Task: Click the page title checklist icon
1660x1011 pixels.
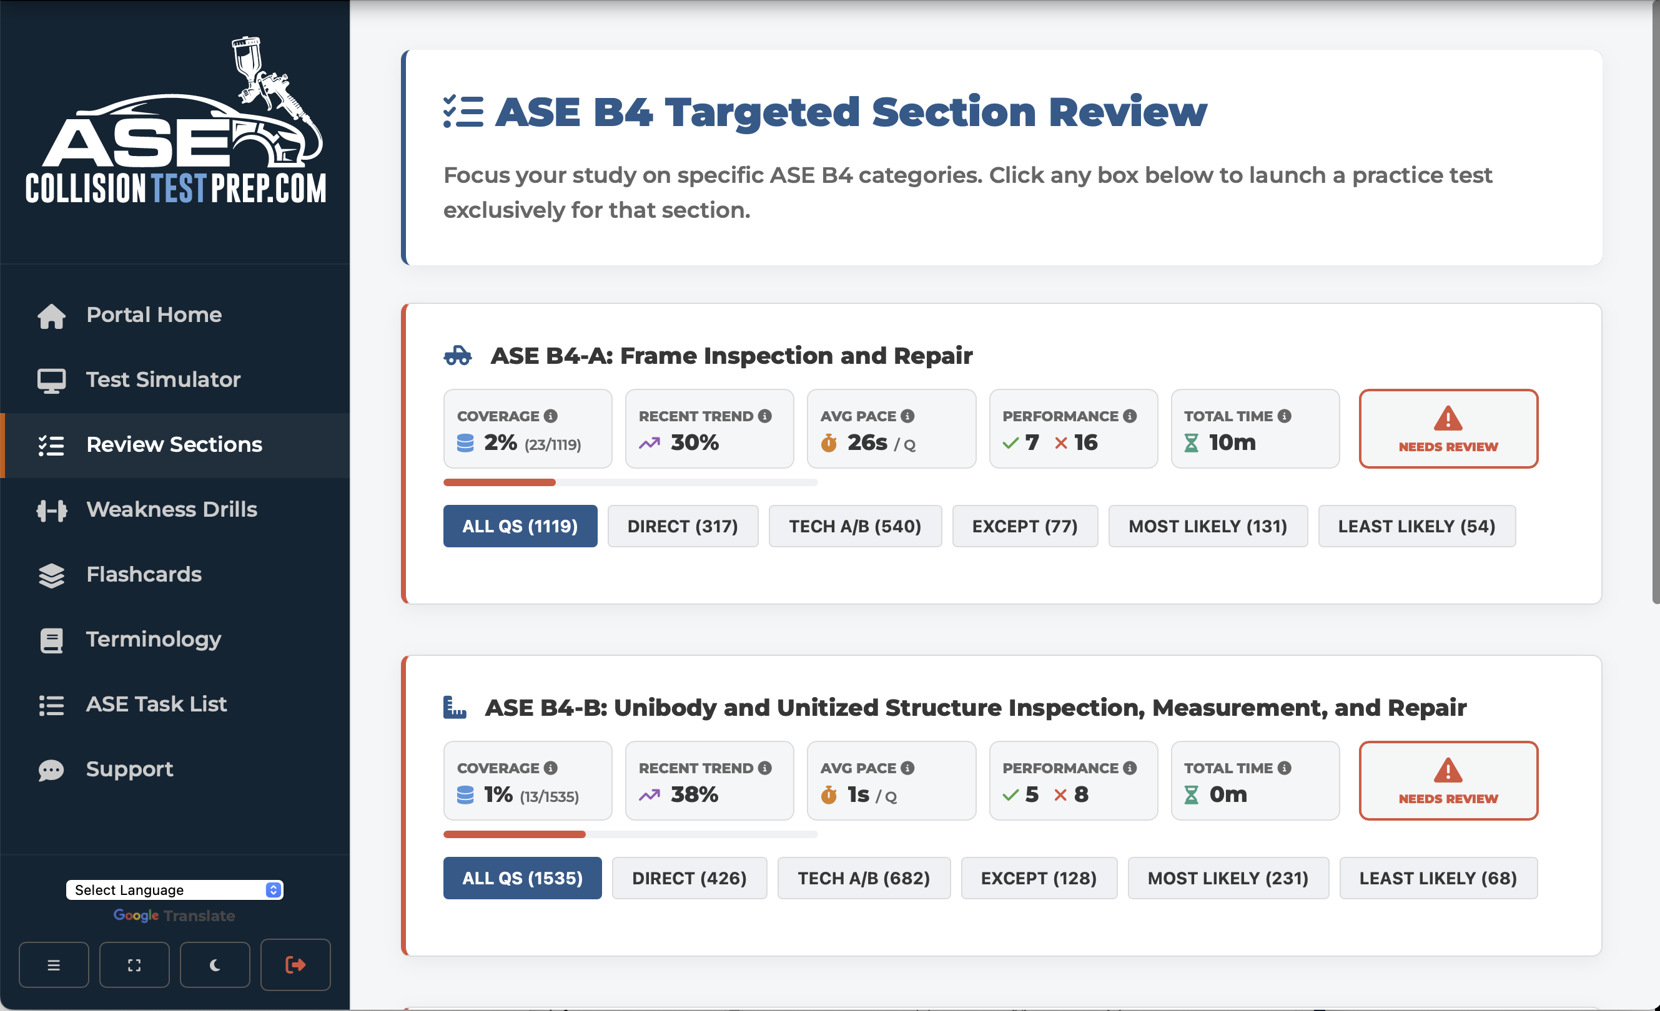Action: (463, 112)
